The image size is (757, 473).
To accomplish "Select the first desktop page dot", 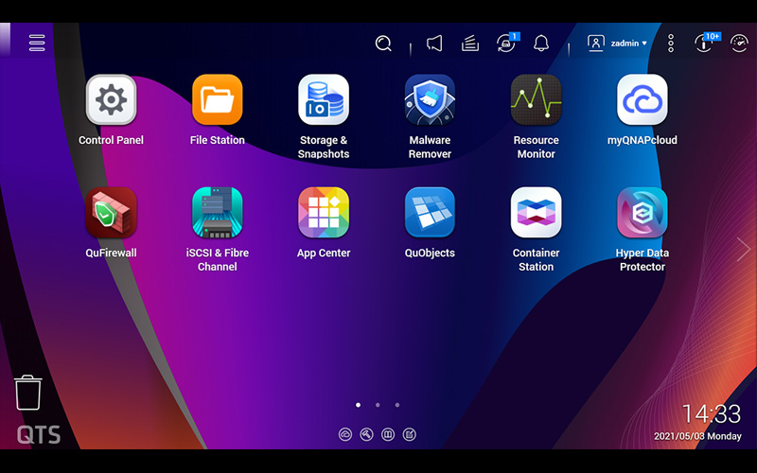I will [358, 405].
